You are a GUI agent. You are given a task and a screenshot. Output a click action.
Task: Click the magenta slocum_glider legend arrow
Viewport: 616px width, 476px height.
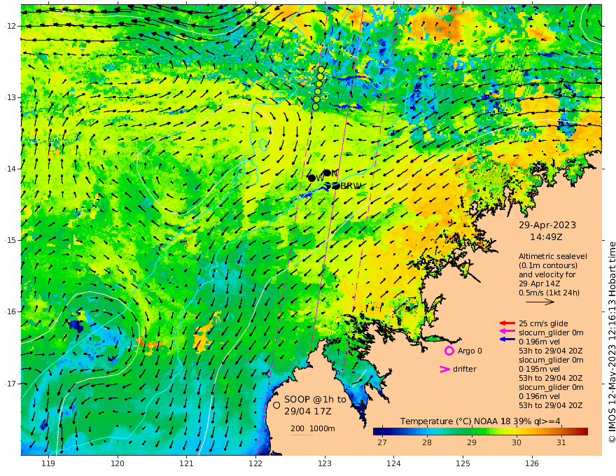[507, 332]
